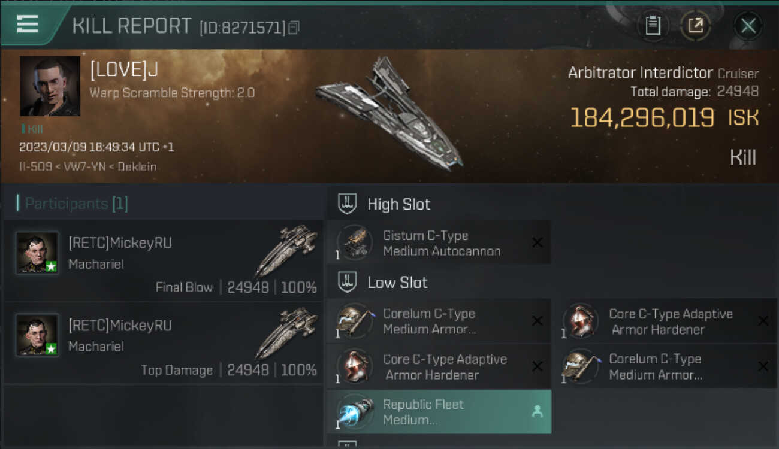779x449 pixels.
Task: Click the person icon on Republic Fleet
Action: click(537, 411)
